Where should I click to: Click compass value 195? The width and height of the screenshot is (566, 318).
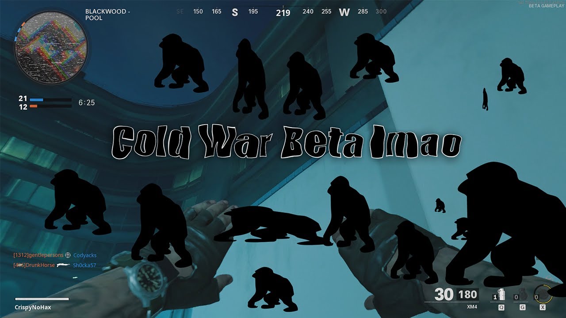pyautogui.click(x=253, y=11)
